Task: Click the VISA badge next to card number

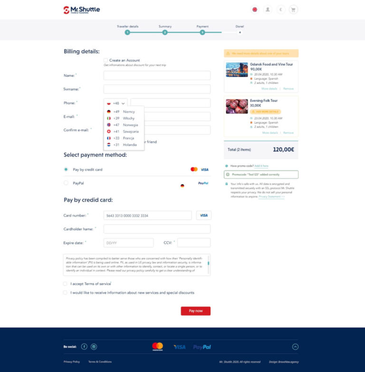Action: coord(203,215)
